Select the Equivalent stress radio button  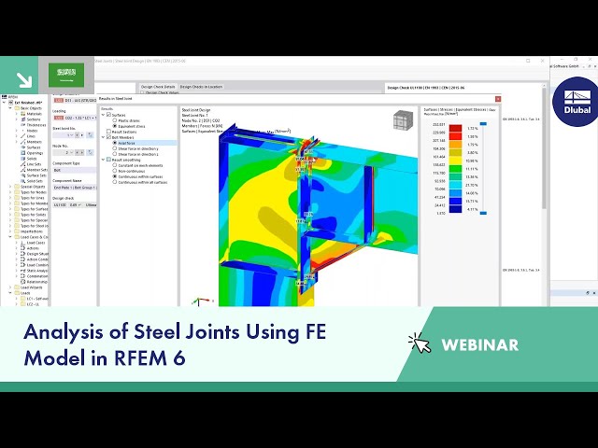coord(114,126)
